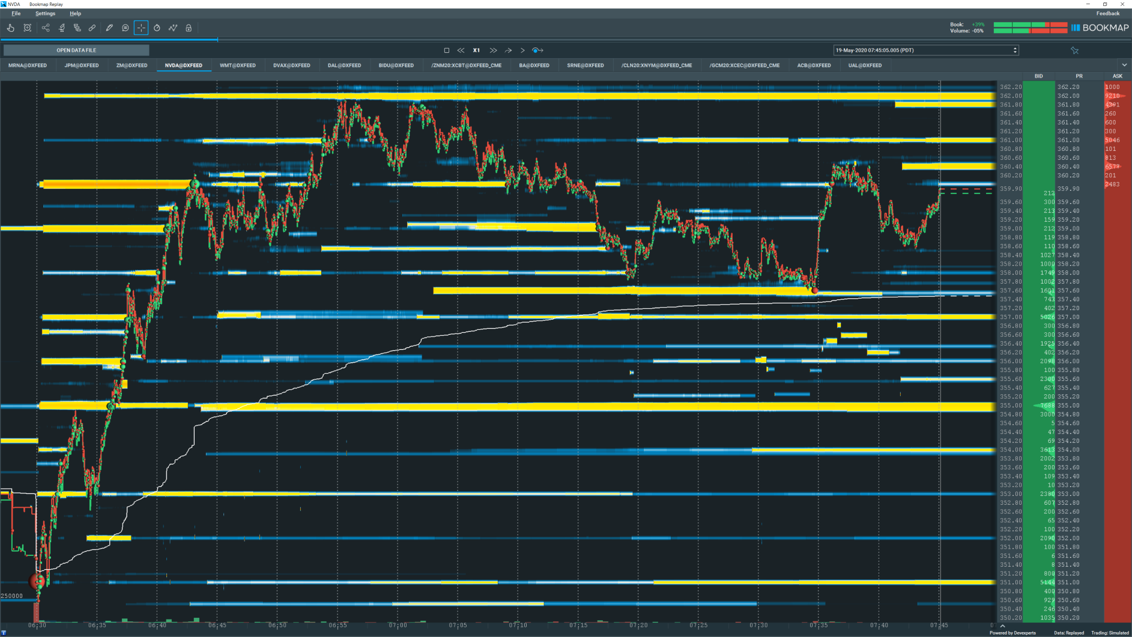Click the Feedback link
This screenshot has height=637, width=1132.
(1107, 13)
